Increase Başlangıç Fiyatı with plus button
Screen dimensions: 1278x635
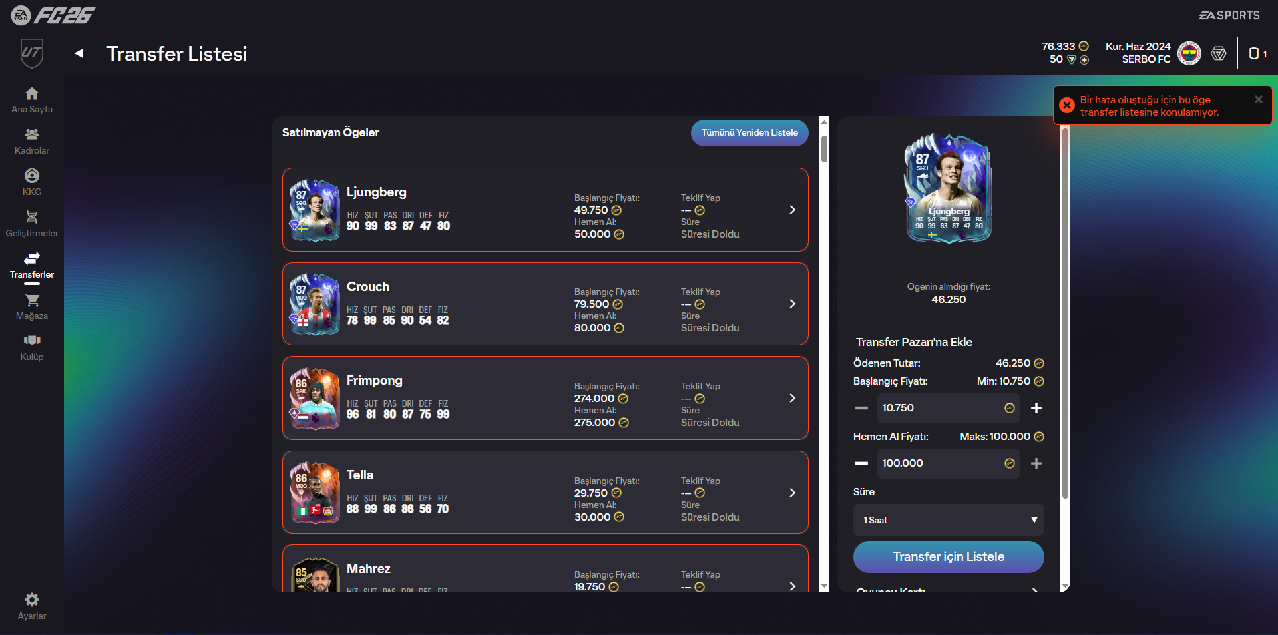point(1036,408)
